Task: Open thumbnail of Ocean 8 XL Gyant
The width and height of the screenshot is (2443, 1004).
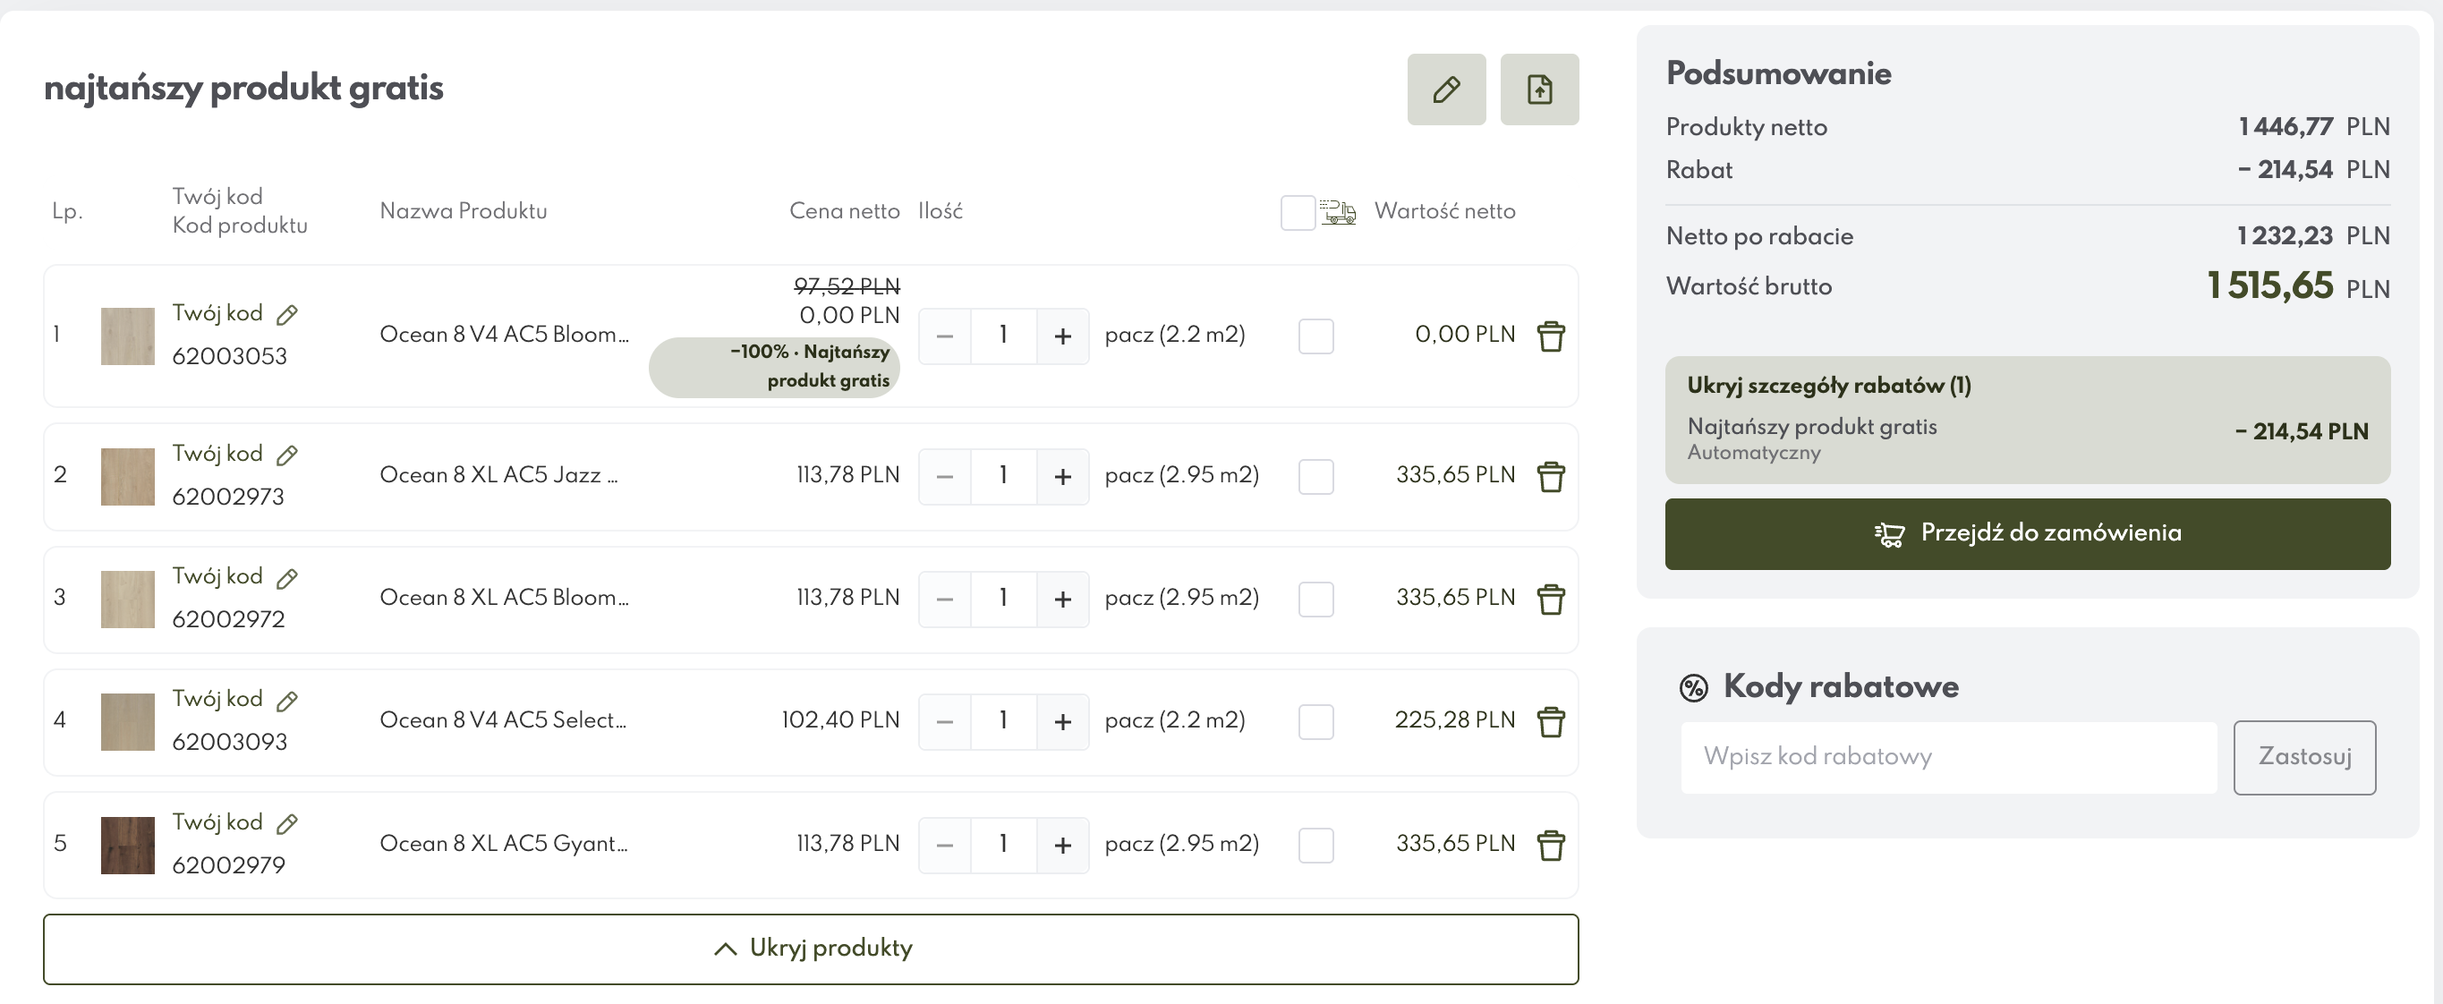Action: 127,845
